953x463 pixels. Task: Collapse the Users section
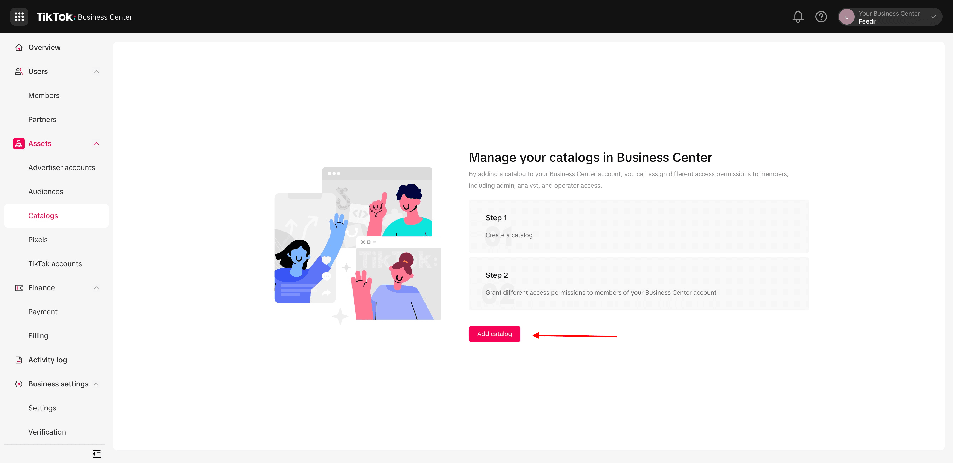tap(96, 71)
